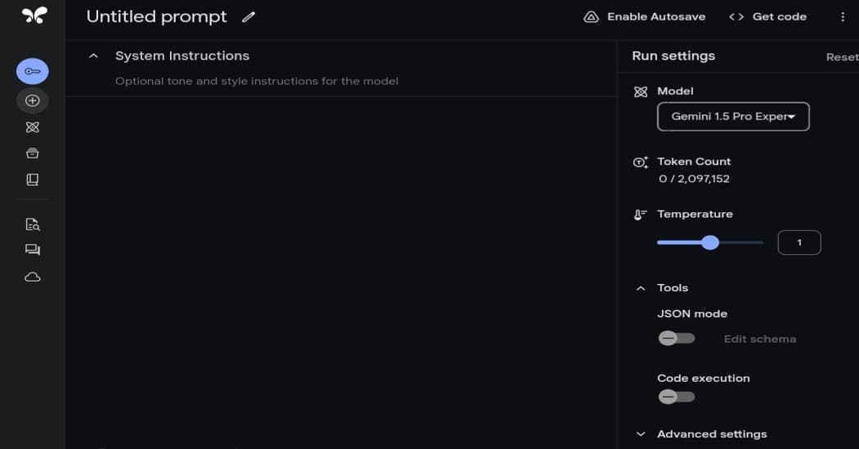859x449 pixels.
Task: Click the atom-shaped model icon in sidebar
Action: [x=33, y=127]
